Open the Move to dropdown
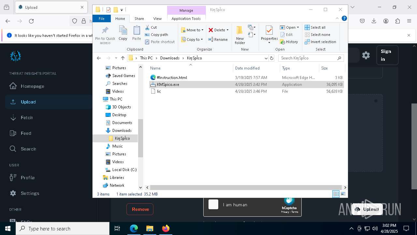 (192, 30)
